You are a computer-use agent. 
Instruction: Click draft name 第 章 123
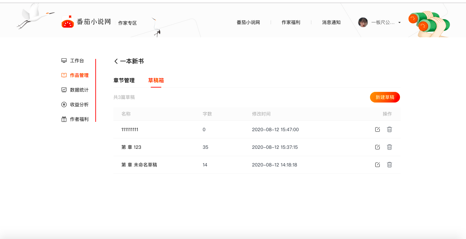click(131, 147)
